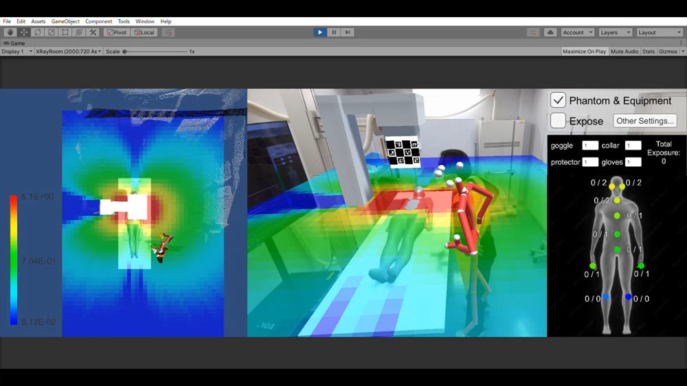
Task: Click the ArUco marker board in scene
Action: coord(403,152)
